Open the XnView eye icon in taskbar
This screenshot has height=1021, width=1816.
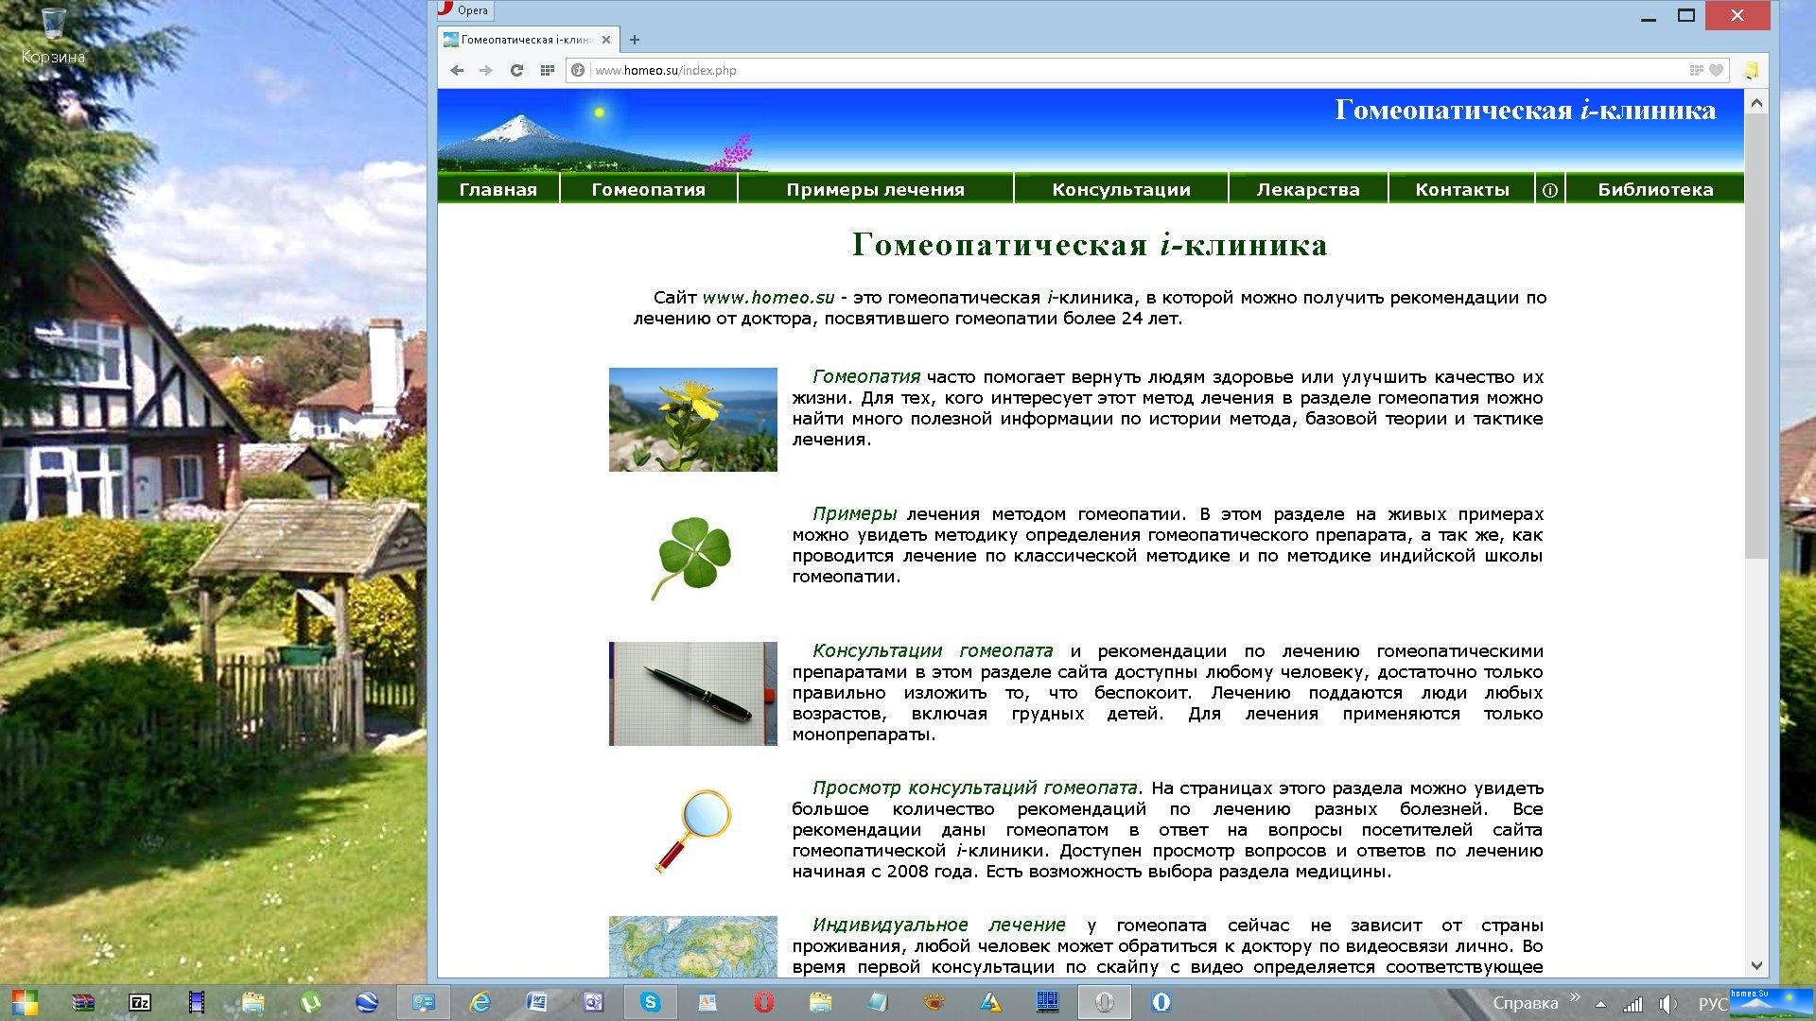(934, 1002)
